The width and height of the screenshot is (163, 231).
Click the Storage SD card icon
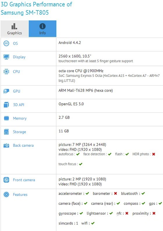tap(6, 132)
